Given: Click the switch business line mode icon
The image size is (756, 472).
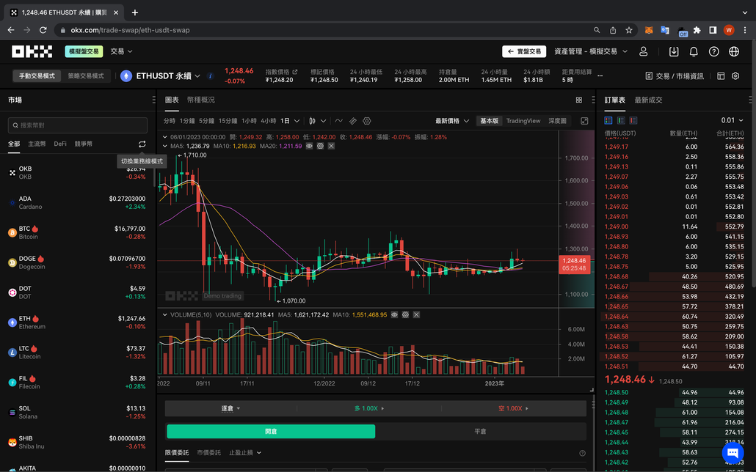Looking at the screenshot, I should 142,144.
